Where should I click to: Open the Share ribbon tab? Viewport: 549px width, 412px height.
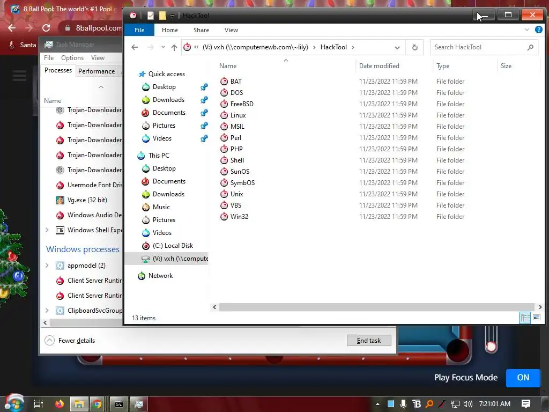[x=202, y=30]
